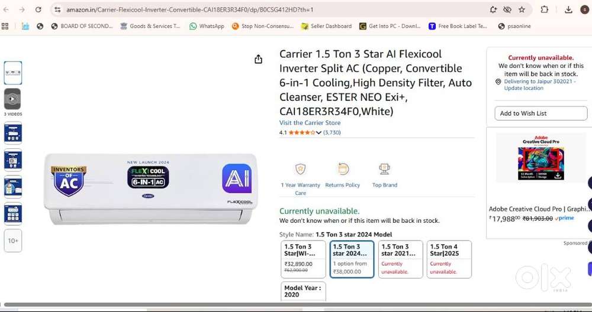Reload the page with the refresh icon

coord(38,9)
